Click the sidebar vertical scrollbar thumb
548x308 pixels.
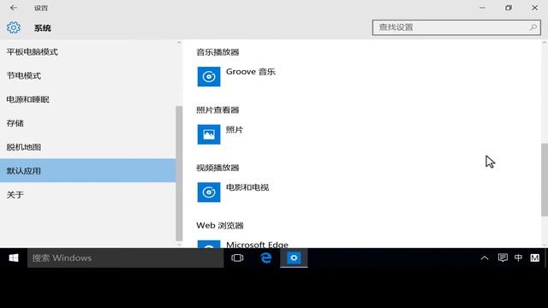click(x=179, y=174)
